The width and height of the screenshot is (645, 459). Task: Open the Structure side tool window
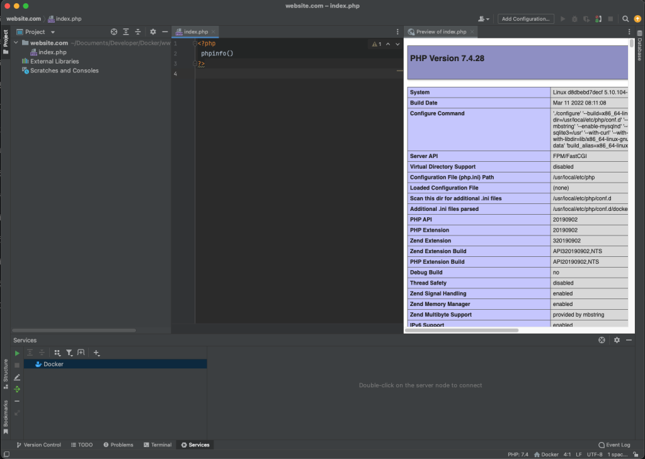point(5,373)
